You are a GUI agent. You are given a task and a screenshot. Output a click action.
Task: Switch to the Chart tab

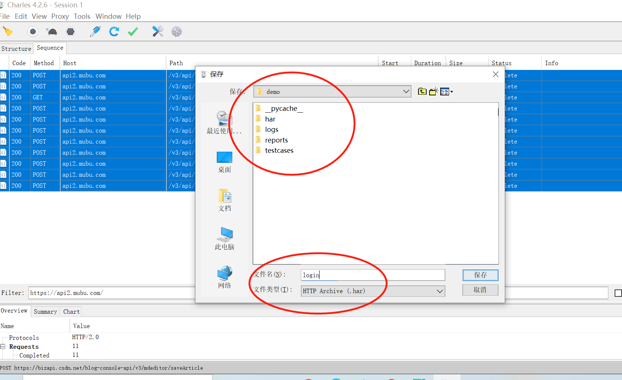[71, 312]
